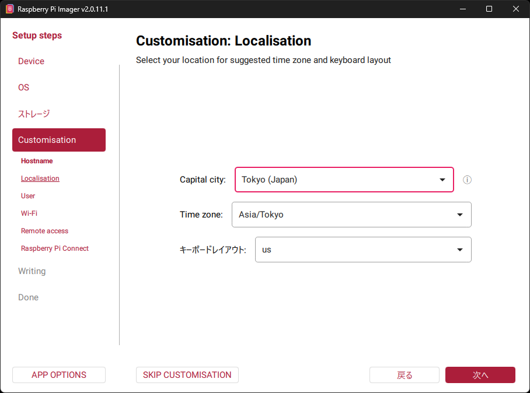This screenshot has width=530, height=393.
Task: Open the Remote access sub-step
Action: [44, 231]
